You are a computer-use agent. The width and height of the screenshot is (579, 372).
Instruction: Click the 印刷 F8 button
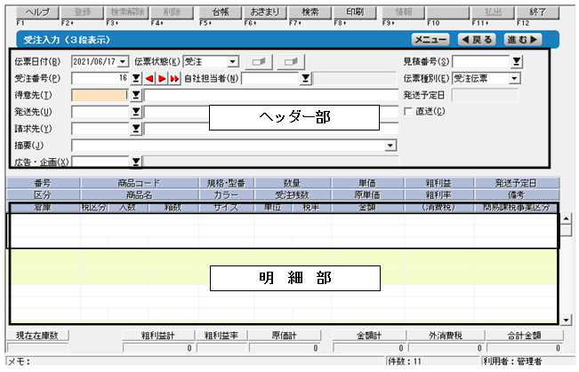[x=355, y=12]
